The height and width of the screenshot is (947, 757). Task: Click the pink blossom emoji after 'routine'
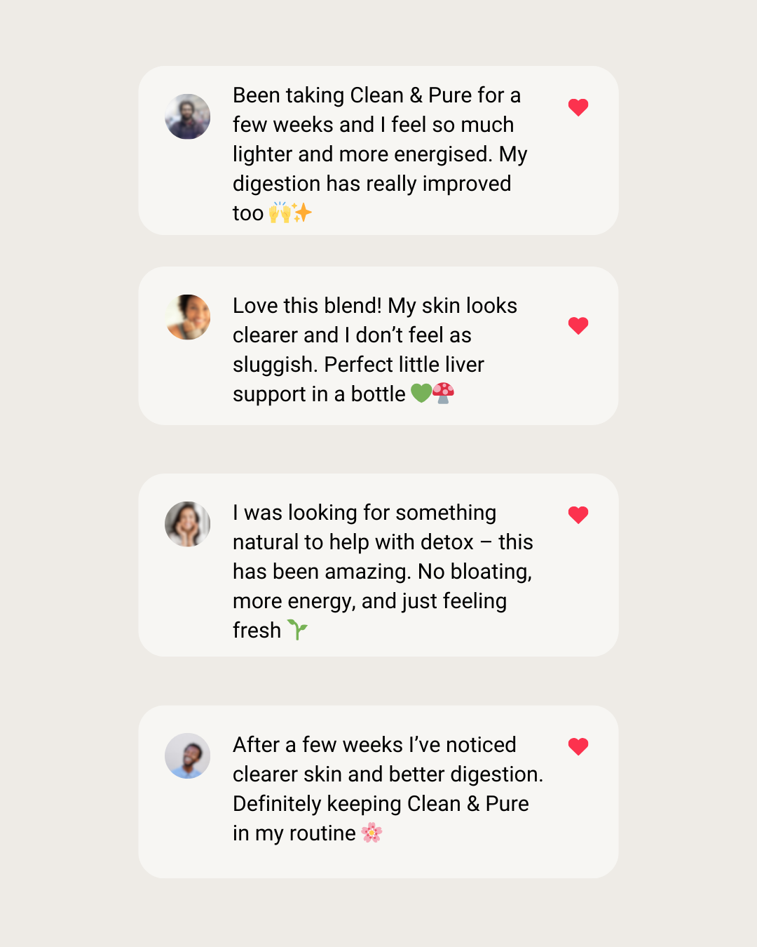pos(371,833)
